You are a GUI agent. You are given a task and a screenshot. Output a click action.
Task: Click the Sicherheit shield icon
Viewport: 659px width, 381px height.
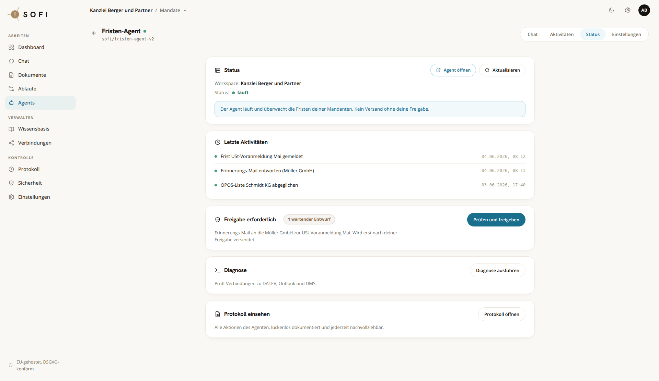[x=11, y=183]
